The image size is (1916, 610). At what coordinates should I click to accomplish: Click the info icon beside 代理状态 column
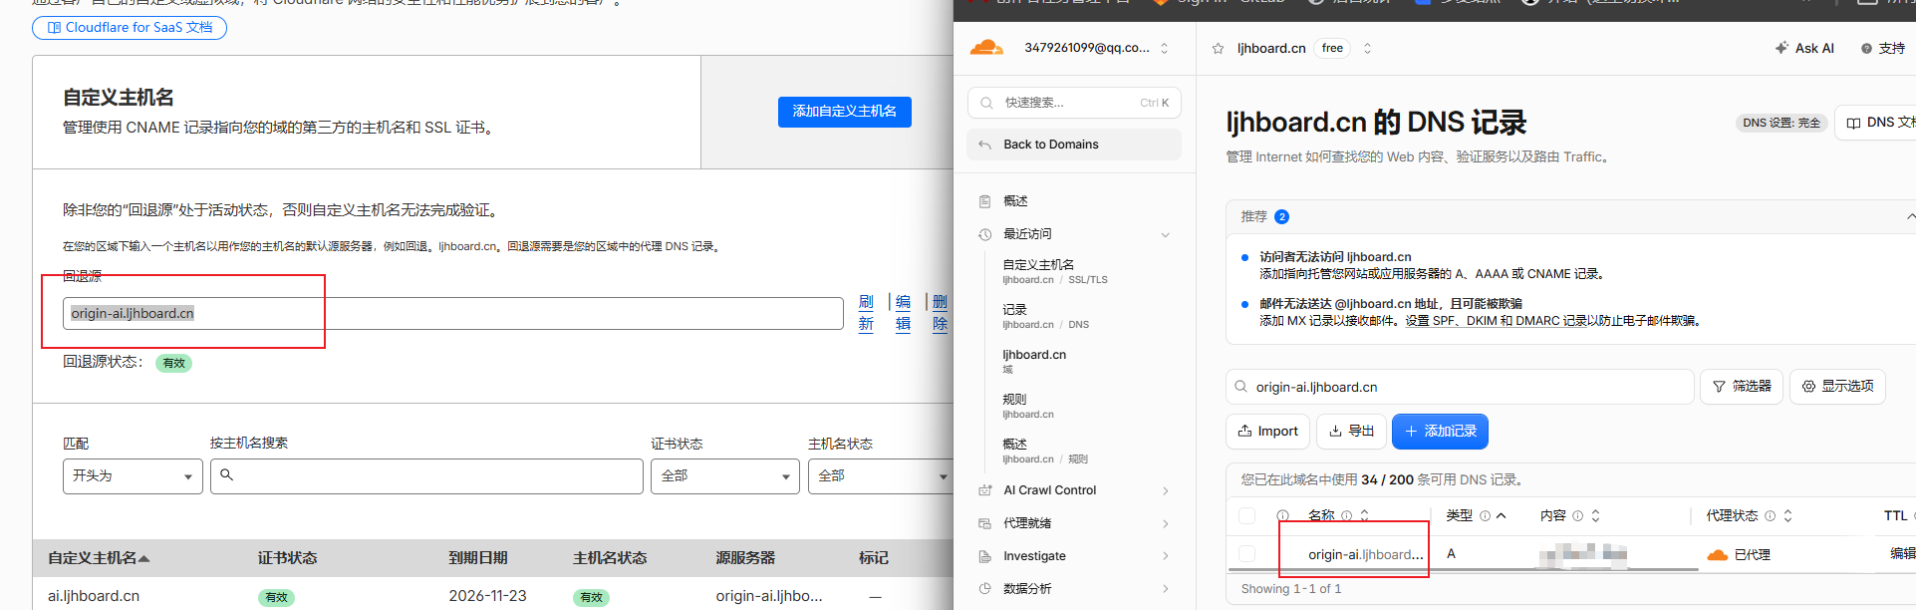1770,516
